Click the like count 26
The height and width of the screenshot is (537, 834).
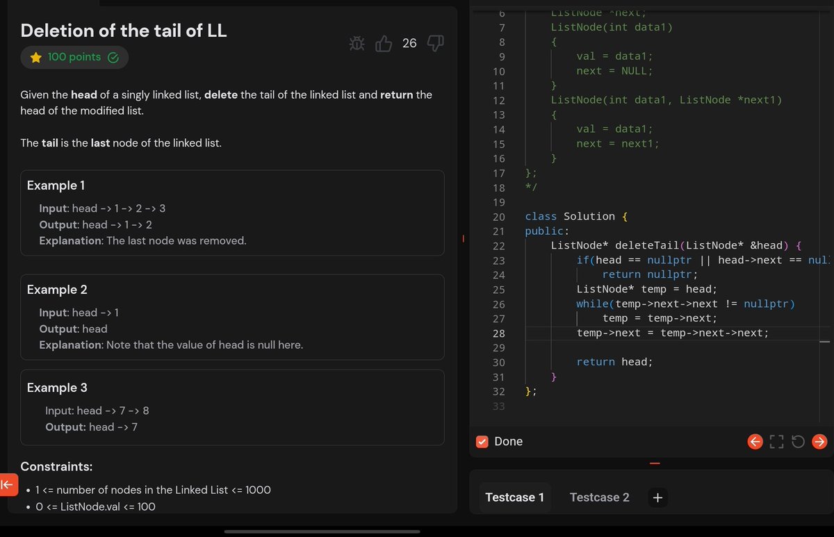pos(409,44)
